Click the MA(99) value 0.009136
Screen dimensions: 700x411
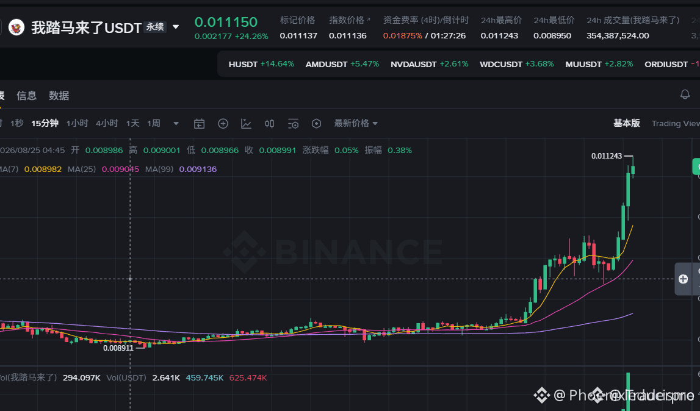tap(198, 169)
